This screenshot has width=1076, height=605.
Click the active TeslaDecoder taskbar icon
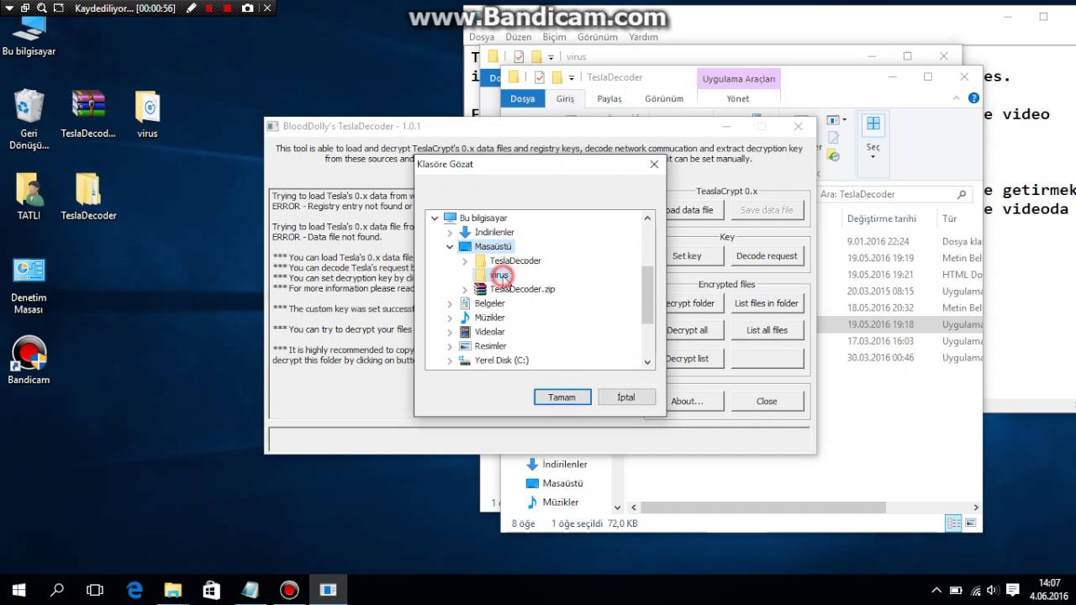coord(328,589)
